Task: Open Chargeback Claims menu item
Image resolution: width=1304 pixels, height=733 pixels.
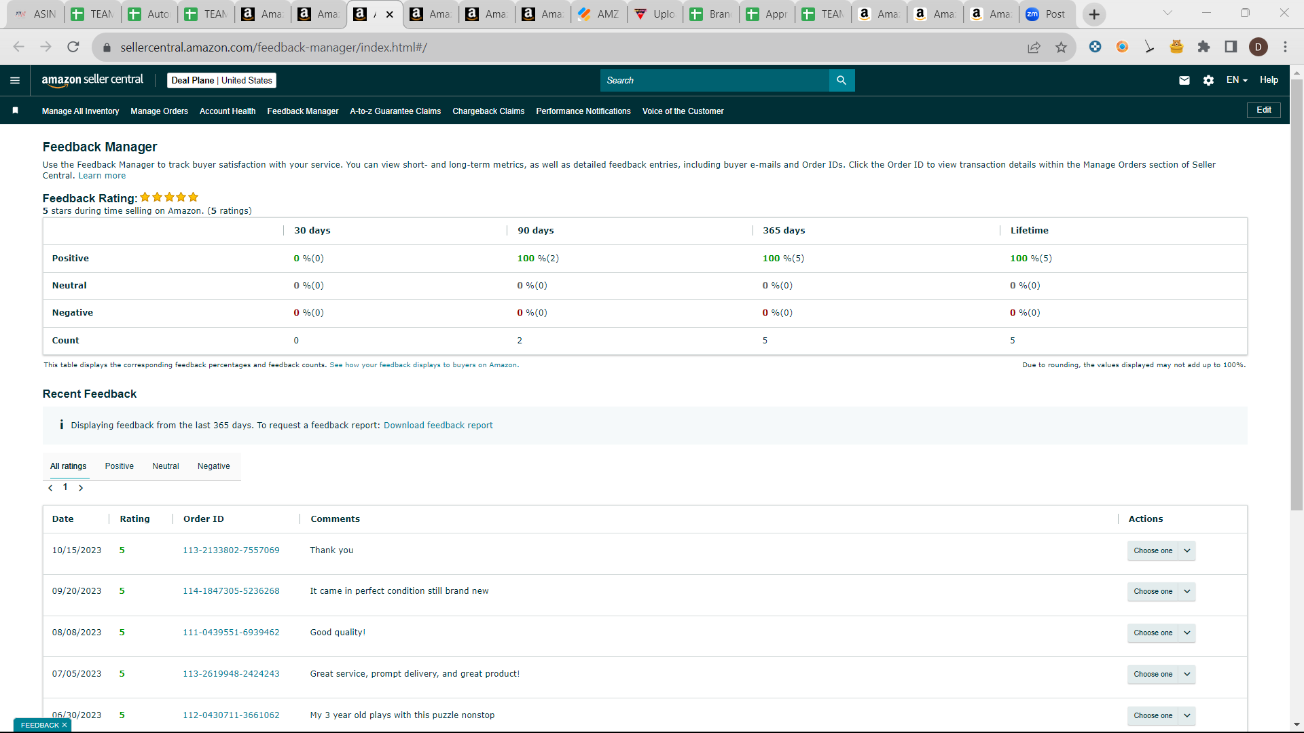Action: 488,111
